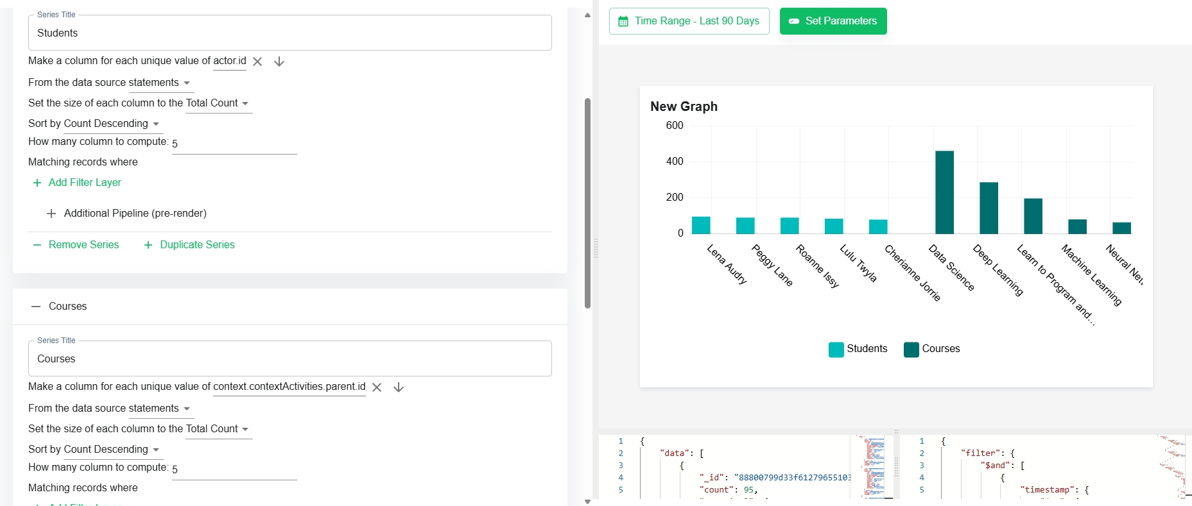This screenshot has width=1192, height=506.
Task: Toggle the Courses legend item in the chart
Action: [x=932, y=349]
